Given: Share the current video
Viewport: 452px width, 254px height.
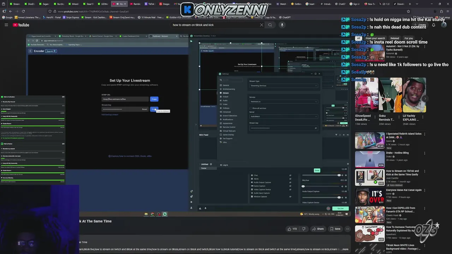Looking at the screenshot, I should pyautogui.click(x=318, y=229).
